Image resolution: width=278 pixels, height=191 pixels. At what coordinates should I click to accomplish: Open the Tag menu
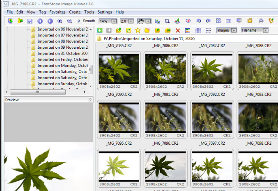42,12
